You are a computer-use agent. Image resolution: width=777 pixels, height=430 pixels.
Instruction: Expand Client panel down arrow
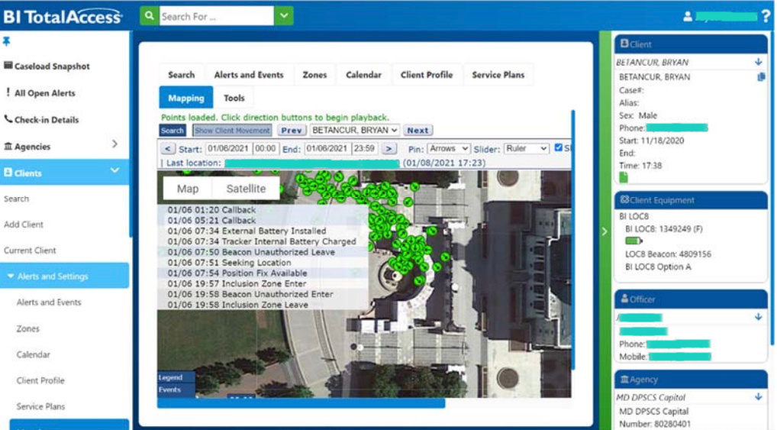[x=758, y=62]
